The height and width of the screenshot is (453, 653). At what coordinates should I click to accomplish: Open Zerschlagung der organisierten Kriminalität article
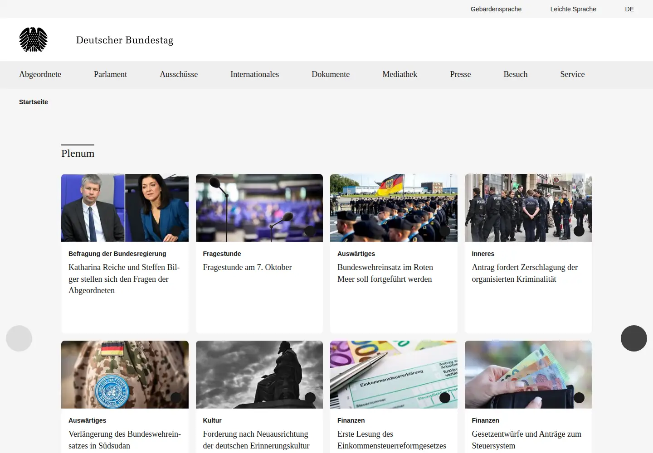click(525, 273)
